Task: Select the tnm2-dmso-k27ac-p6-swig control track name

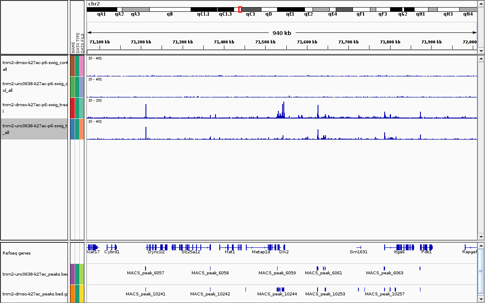Action: pos(35,66)
